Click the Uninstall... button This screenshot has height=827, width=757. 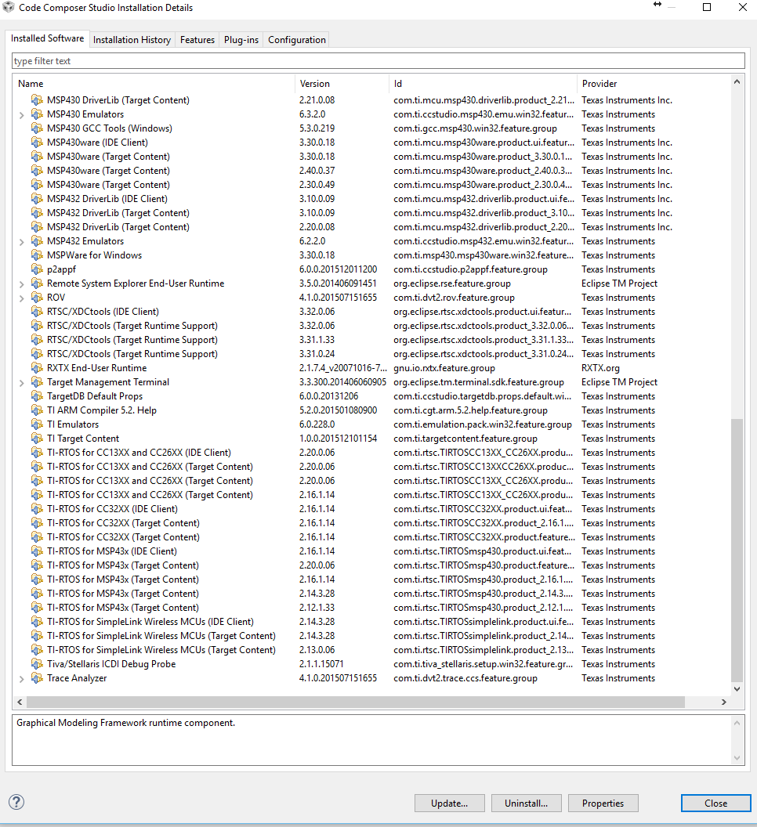click(x=527, y=804)
